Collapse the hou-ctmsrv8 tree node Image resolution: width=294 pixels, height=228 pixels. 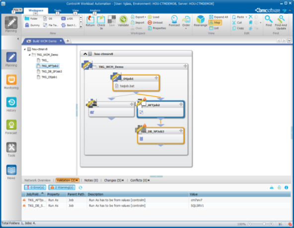click(25, 49)
